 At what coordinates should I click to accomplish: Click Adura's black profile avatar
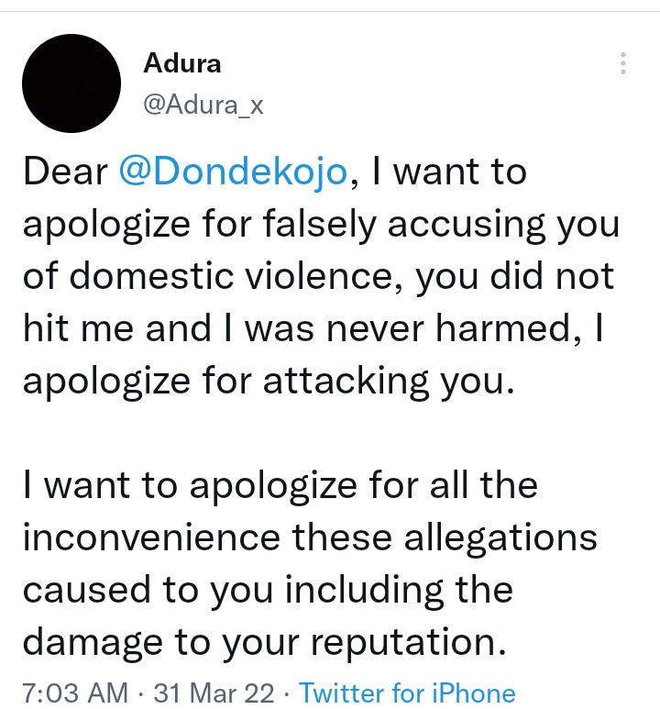point(71,84)
